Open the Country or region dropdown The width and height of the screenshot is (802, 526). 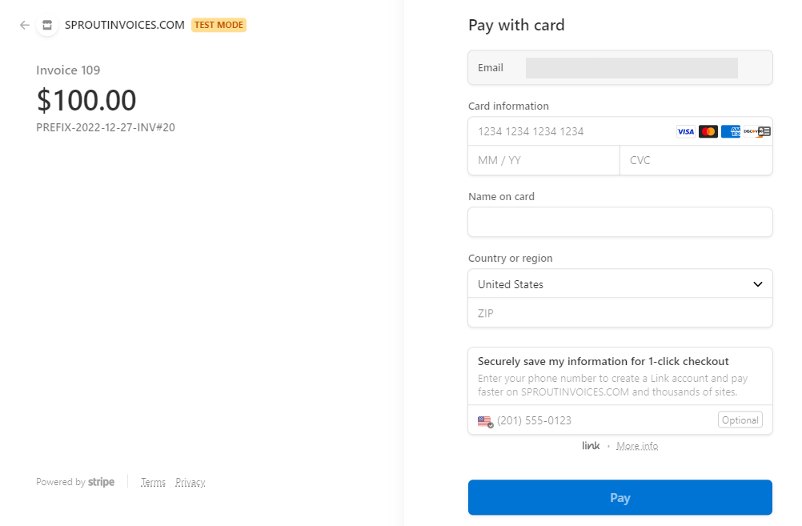(608, 284)
